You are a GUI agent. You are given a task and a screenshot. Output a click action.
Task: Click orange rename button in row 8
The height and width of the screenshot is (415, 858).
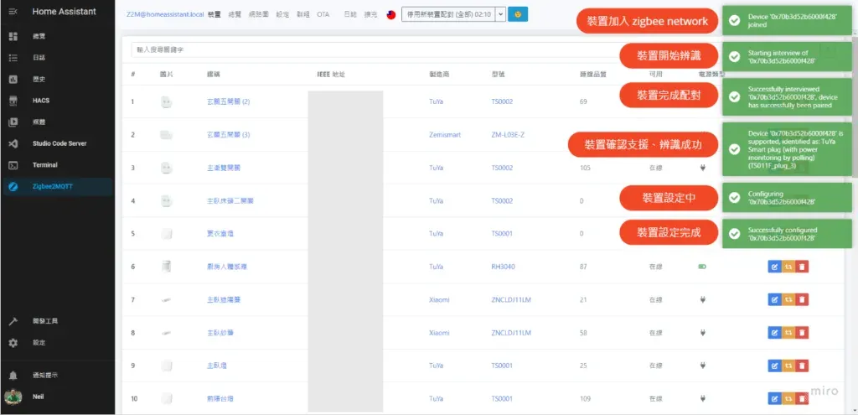tap(788, 333)
